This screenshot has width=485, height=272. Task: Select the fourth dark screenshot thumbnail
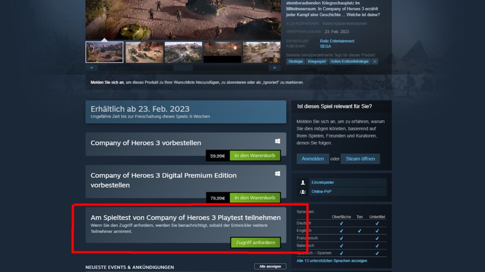(222, 52)
